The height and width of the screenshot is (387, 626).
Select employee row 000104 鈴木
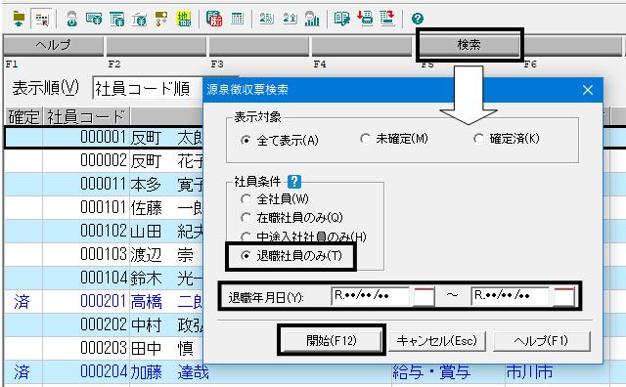104,279
